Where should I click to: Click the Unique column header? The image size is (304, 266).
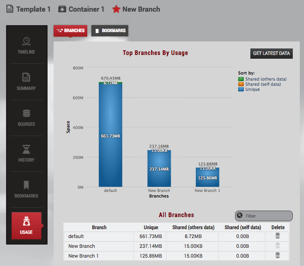[x=150, y=227]
